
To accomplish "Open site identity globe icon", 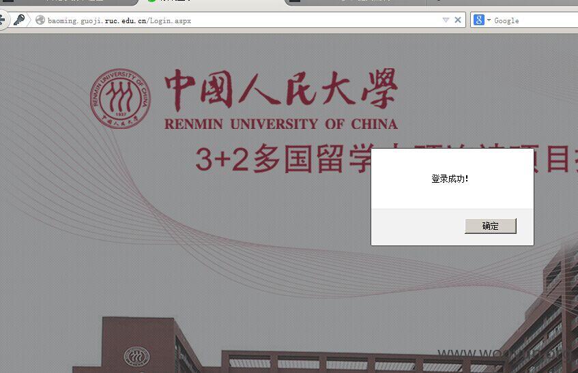I will click(40, 20).
